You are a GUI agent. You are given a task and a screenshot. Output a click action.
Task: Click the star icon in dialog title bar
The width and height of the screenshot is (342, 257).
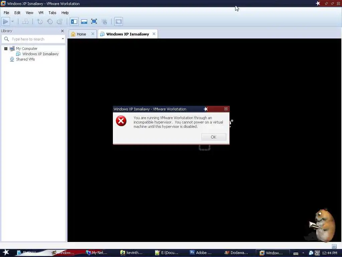[x=205, y=109]
